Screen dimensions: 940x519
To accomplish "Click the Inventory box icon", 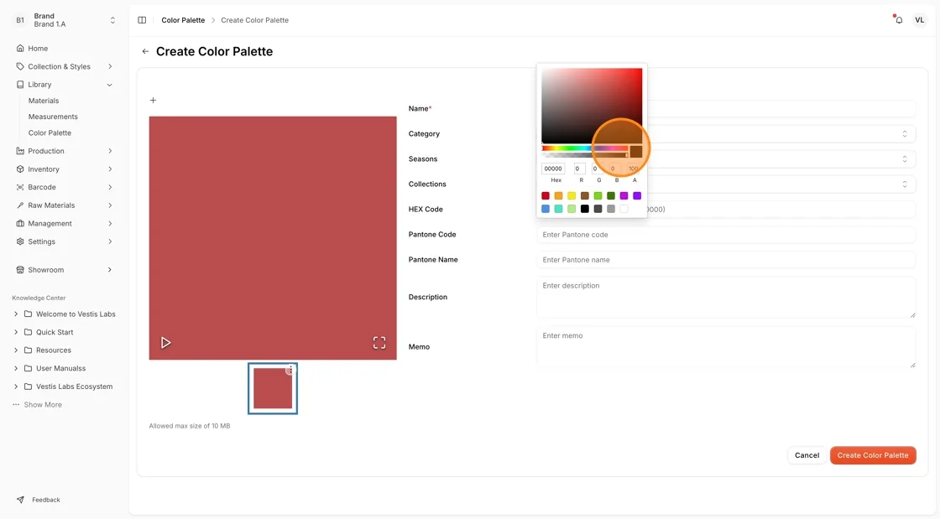I will pos(20,169).
